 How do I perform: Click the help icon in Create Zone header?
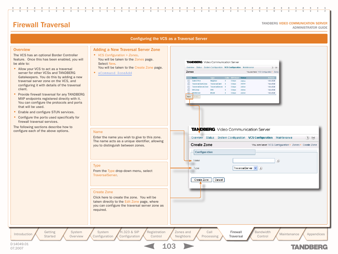(x=307, y=138)
